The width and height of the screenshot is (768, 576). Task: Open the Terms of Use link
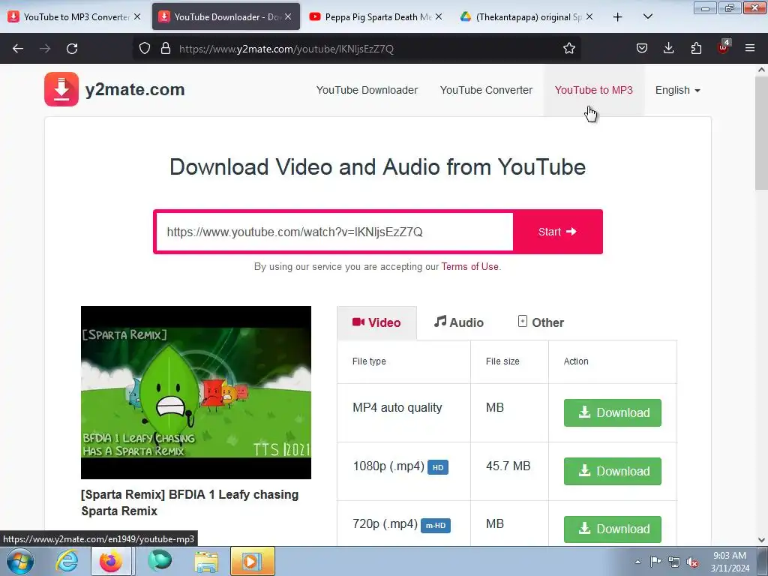coord(469,267)
